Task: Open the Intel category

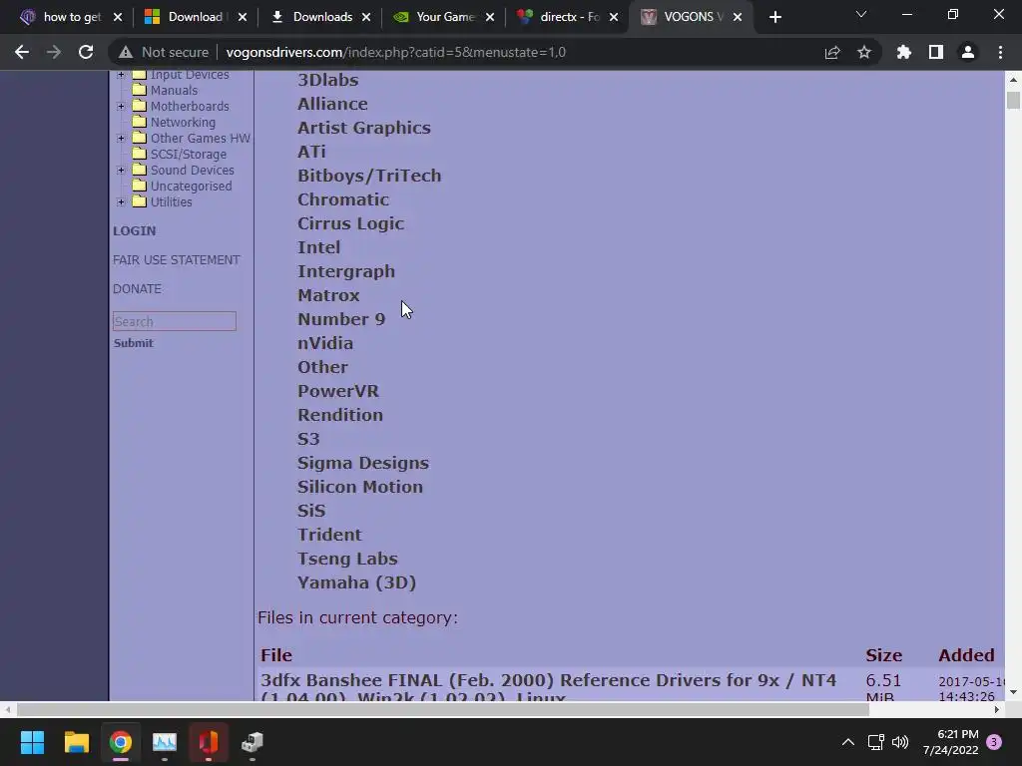Action: [x=318, y=247]
